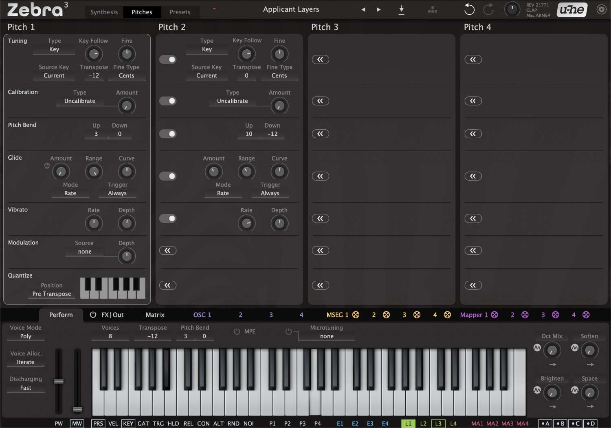Switch to the Synthesis tab

click(x=103, y=12)
